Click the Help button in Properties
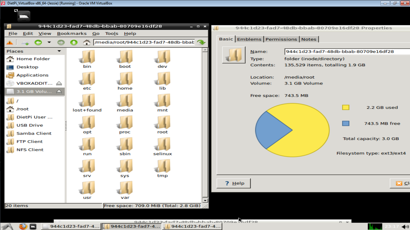This screenshot has height=230, width=410. tap(234, 183)
